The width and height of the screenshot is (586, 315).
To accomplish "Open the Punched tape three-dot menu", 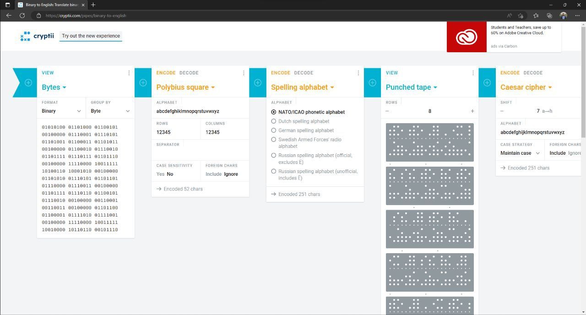I will 473,73.
